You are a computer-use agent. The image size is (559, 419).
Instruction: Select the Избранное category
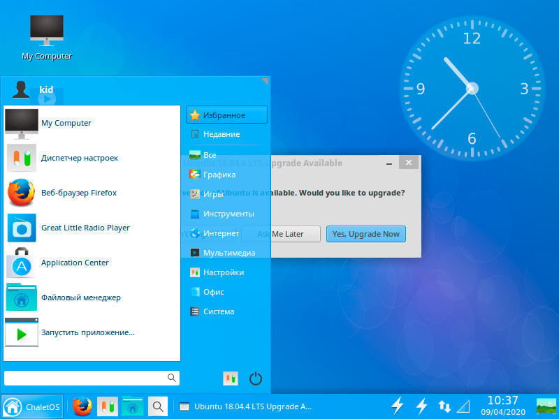226,115
